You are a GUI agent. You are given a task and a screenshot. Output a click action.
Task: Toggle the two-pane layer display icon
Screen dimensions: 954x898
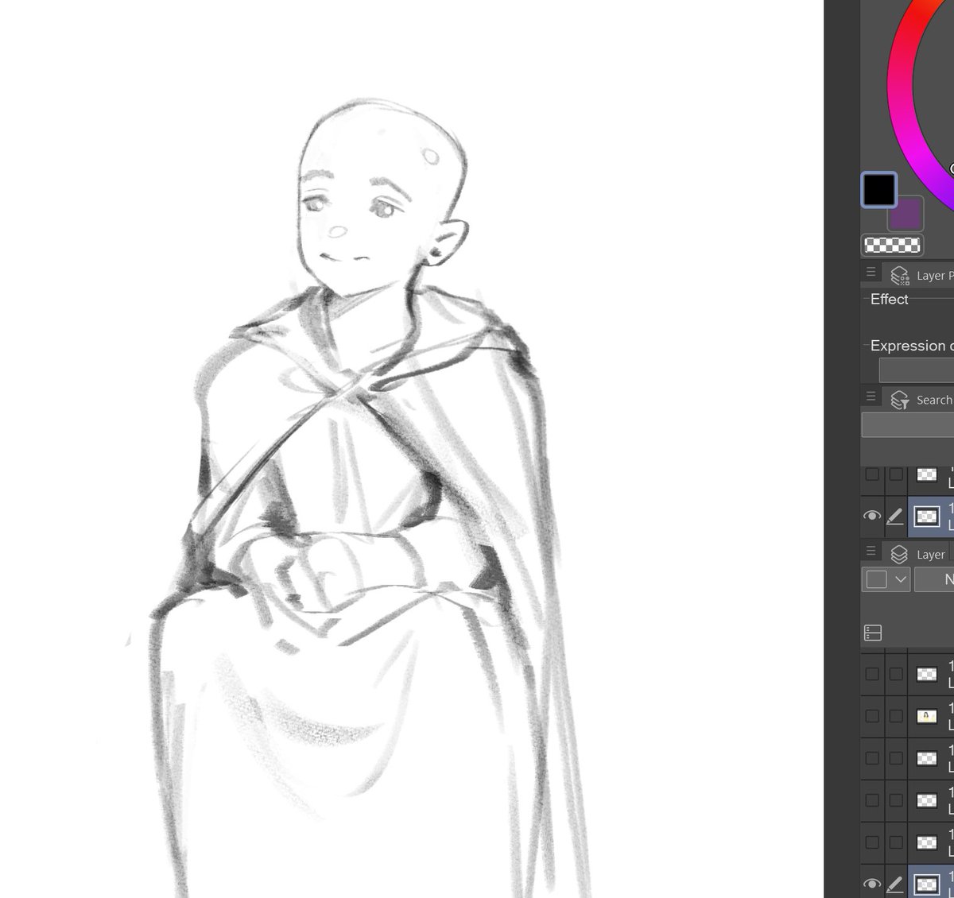[x=873, y=633]
